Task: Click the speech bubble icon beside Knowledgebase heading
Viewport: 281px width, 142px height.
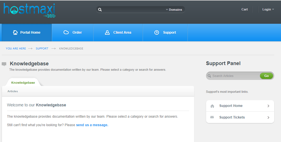Action: [4, 64]
